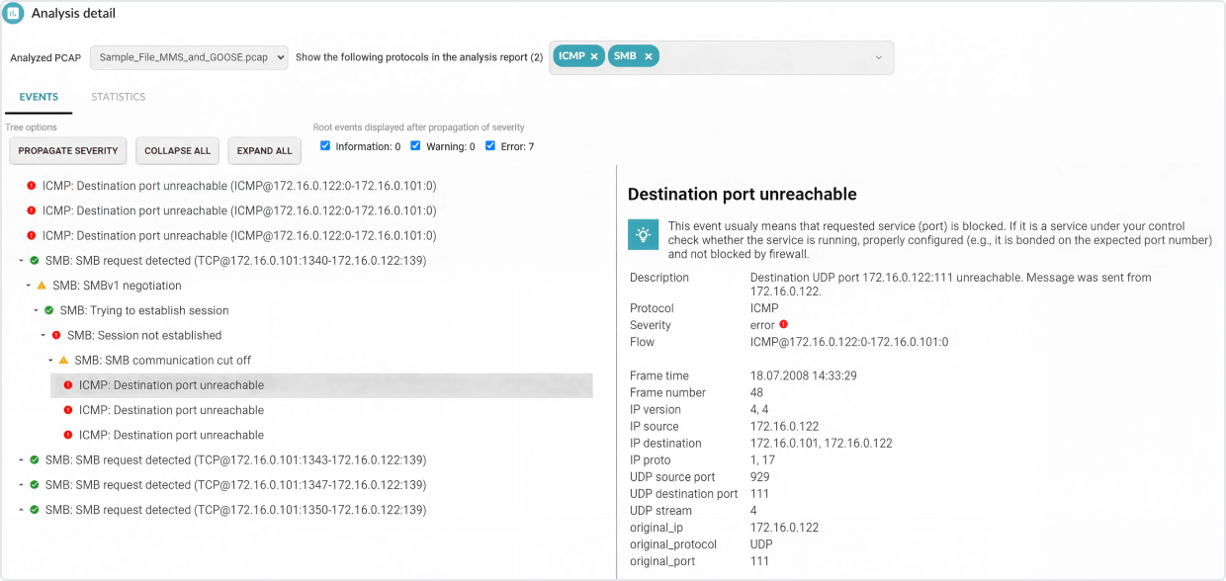Viewport: 1226px width, 581px height.
Task: Collapse the SMB communication cut off node
Action: [x=50, y=361]
